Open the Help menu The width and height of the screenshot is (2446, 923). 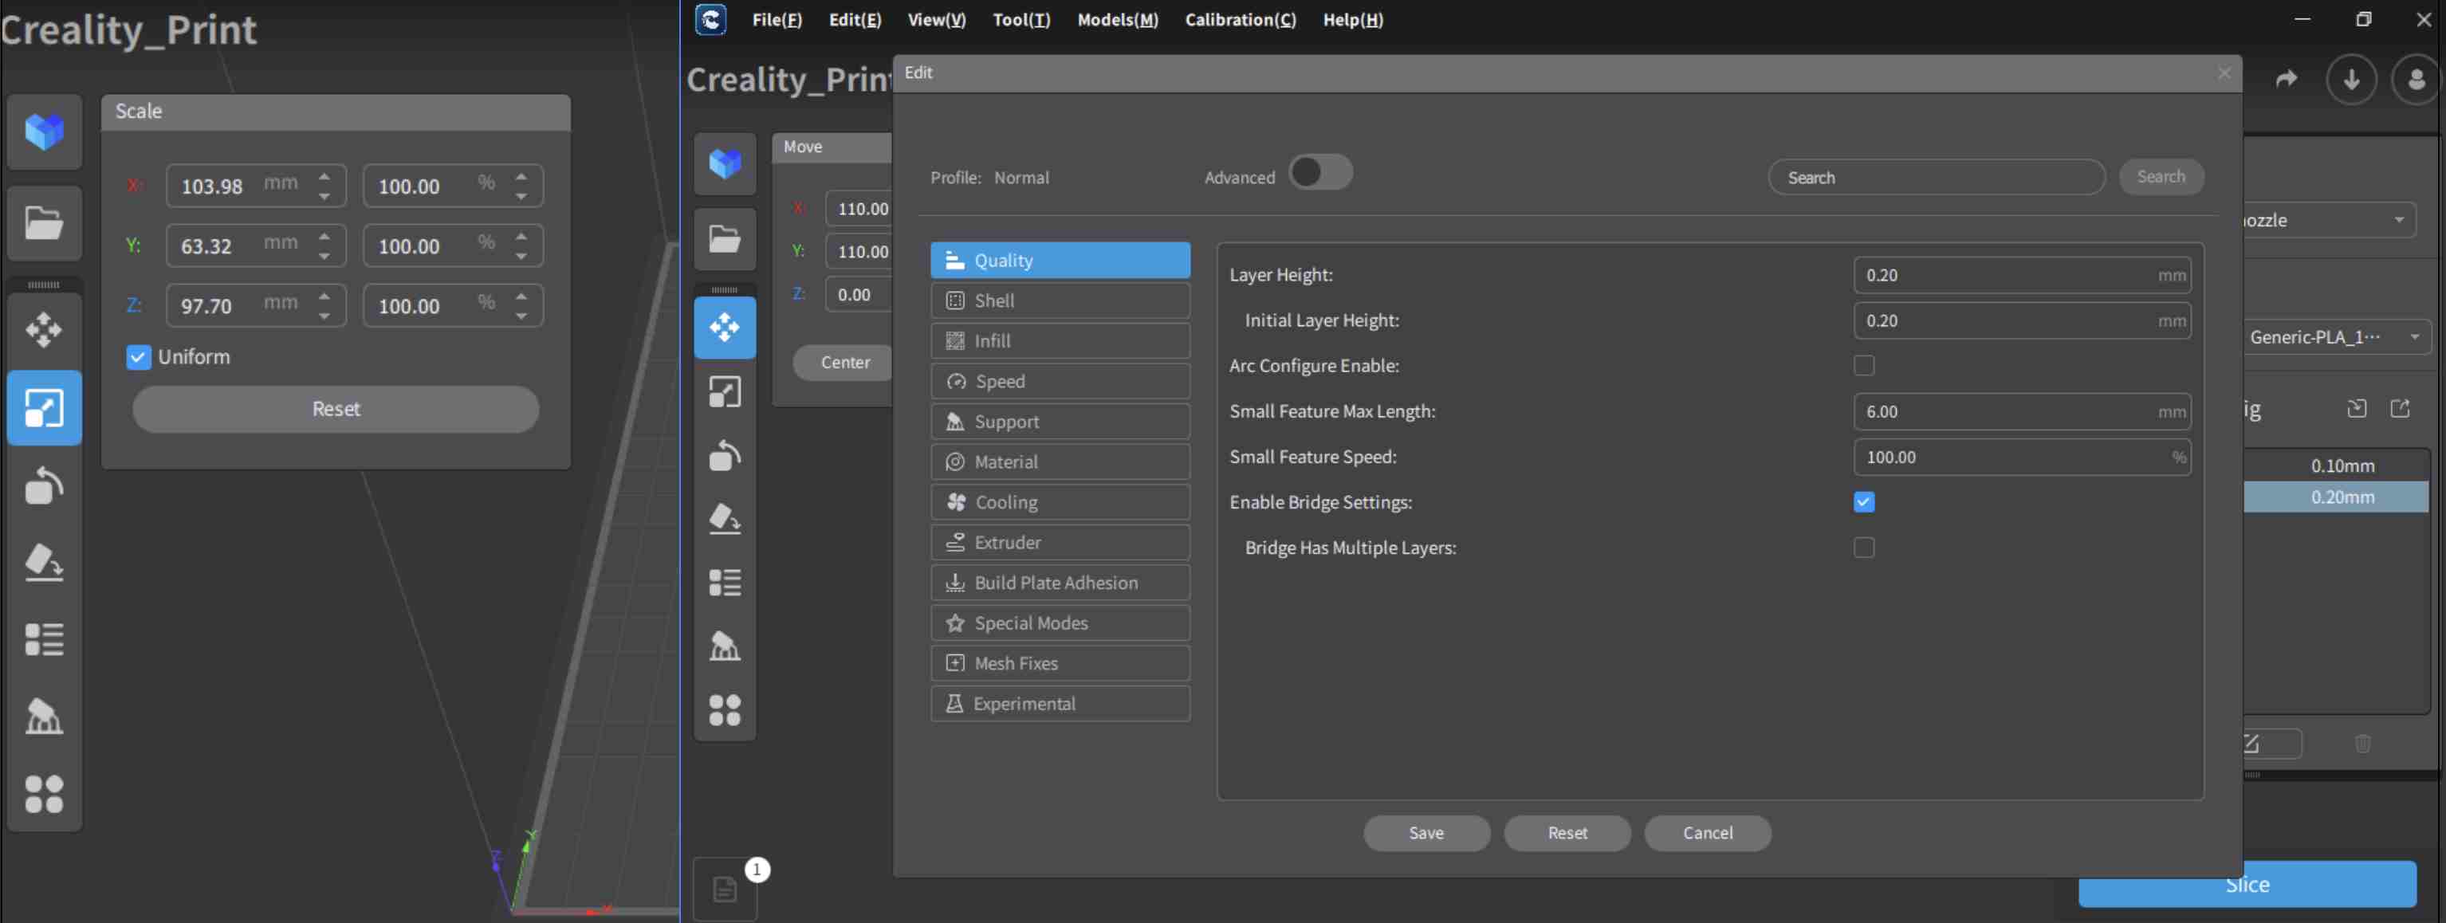[1353, 20]
